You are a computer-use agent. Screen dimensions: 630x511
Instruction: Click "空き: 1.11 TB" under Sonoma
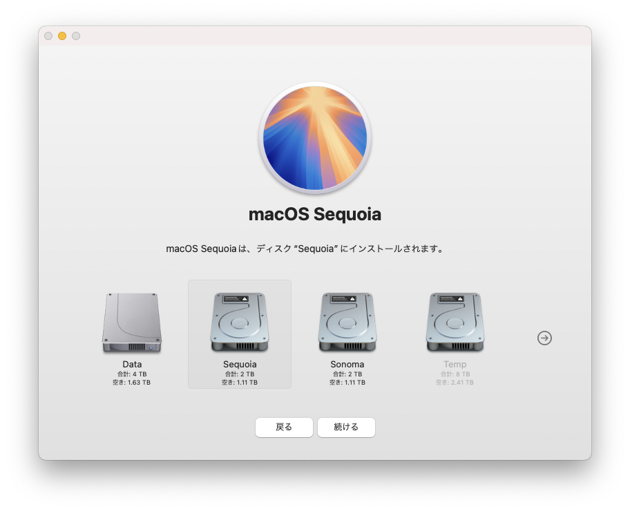point(347,383)
